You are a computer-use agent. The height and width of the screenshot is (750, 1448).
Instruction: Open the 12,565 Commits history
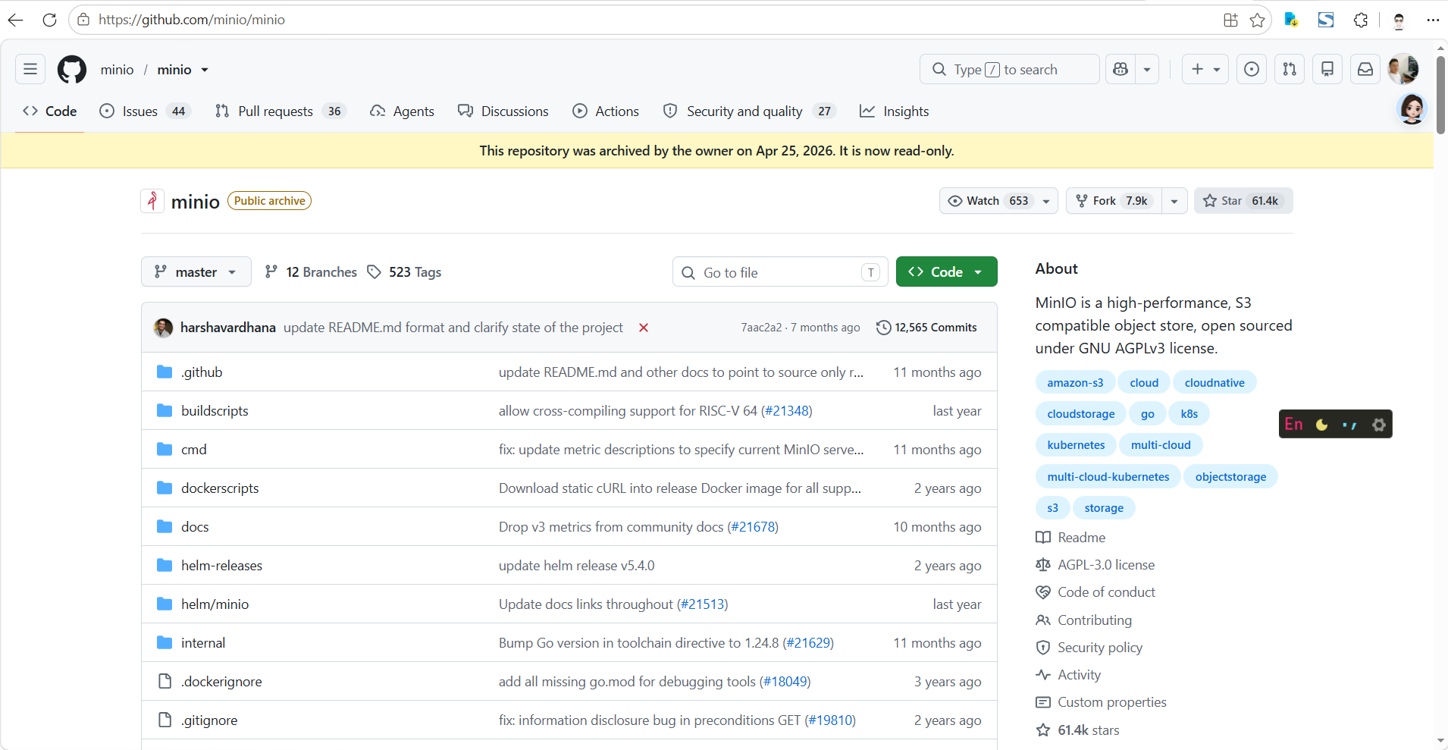pos(926,328)
